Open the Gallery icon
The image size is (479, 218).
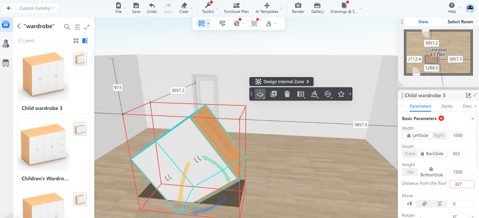click(317, 5)
